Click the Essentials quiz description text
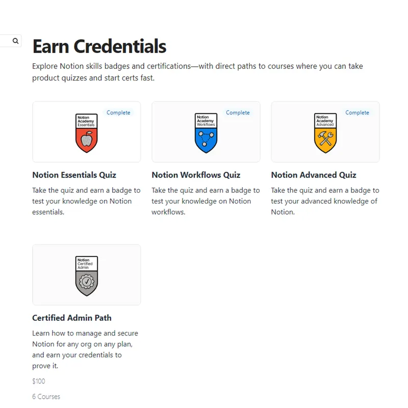This screenshot has width=408, height=408. pyautogui.click(x=86, y=201)
